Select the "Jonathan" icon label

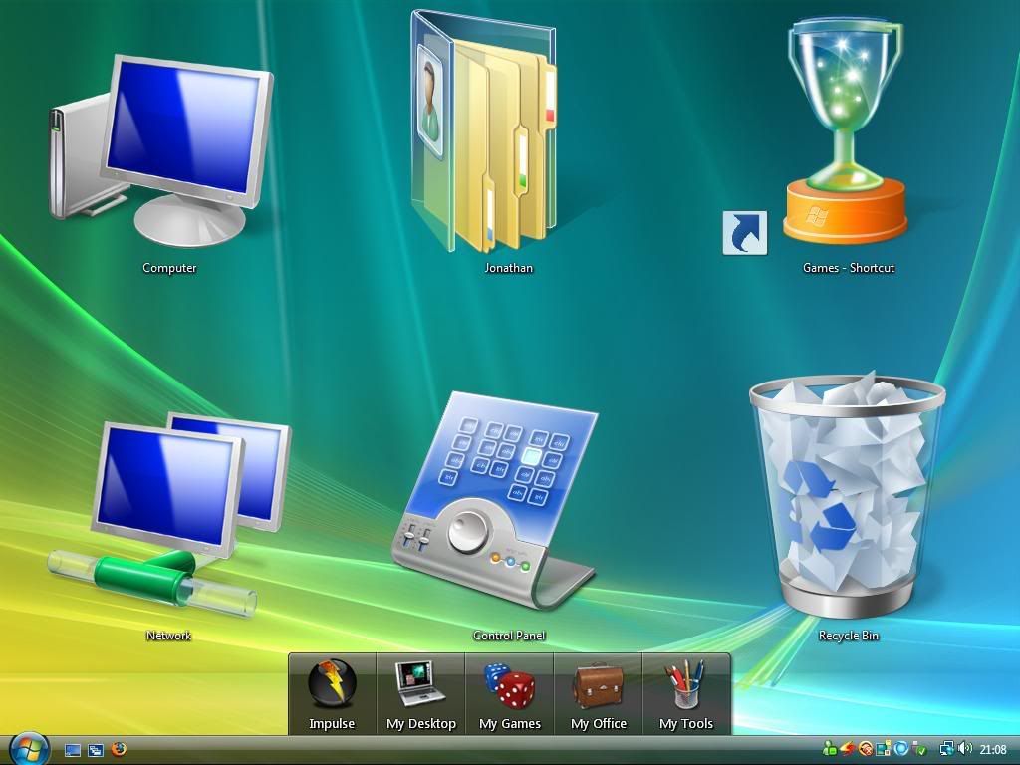[x=509, y=268]
